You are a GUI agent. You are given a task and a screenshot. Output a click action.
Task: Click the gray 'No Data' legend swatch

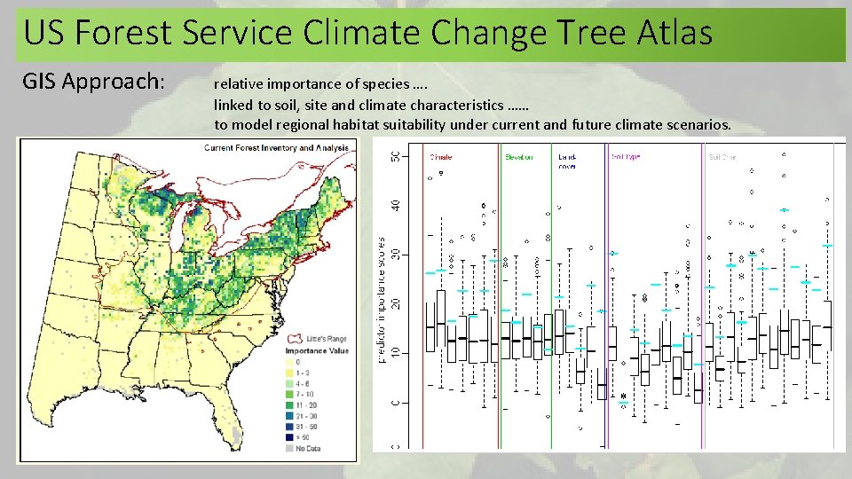(289, 449)
